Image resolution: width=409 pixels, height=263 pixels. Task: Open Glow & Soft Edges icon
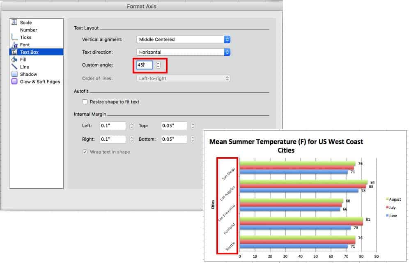tap(14, 82)
